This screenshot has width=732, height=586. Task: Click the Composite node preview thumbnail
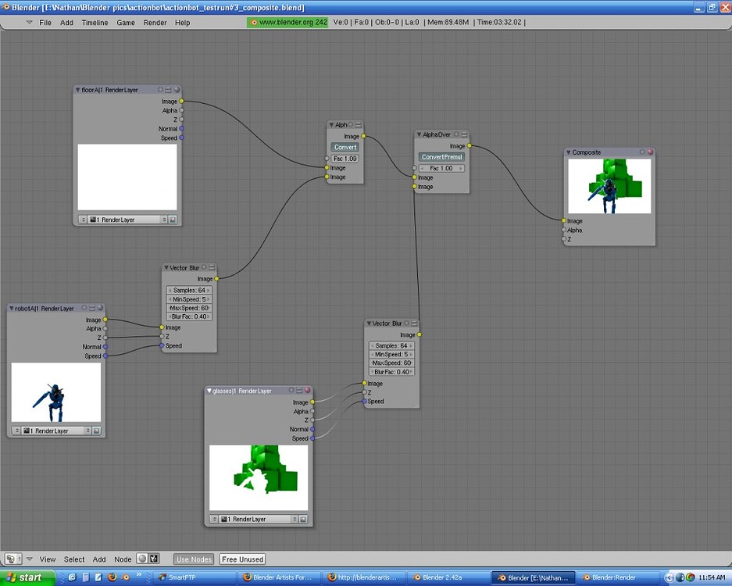pos(609,186)
